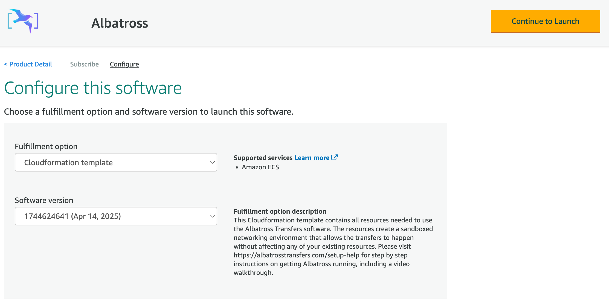Go back to Product Detail
Viewport: 609px width, 302px height.
point(28,64)
